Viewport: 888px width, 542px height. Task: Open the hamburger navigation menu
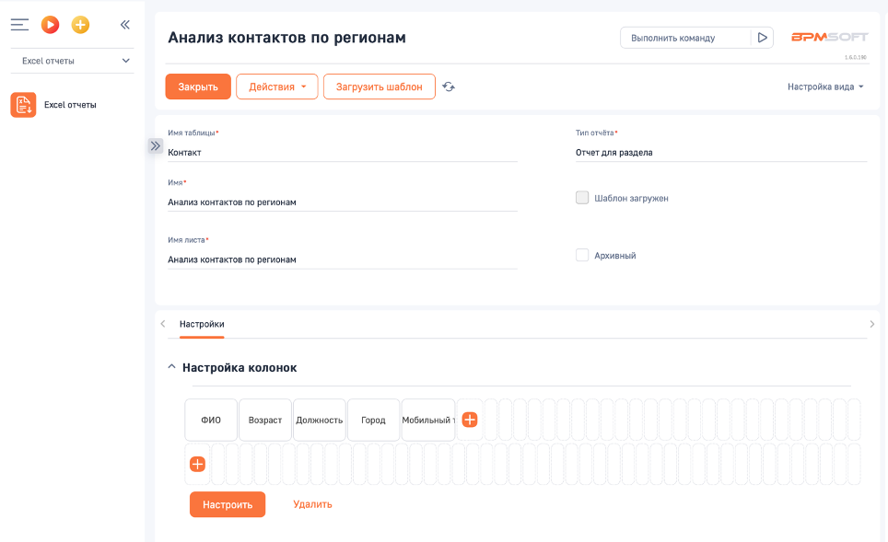click(19, 24)
